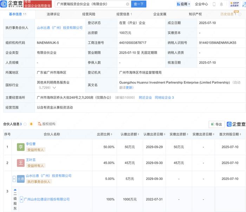
Task: Open partner 李位曹 profile
Action: 31,144
